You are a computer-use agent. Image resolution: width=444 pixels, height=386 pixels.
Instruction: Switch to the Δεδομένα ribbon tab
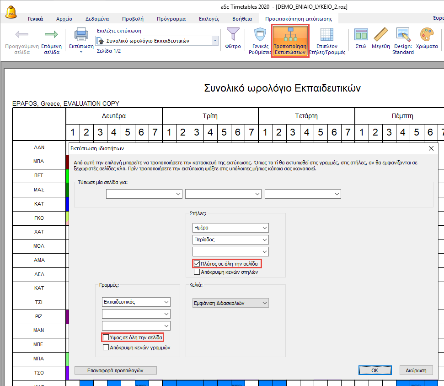tap(97, 19)
